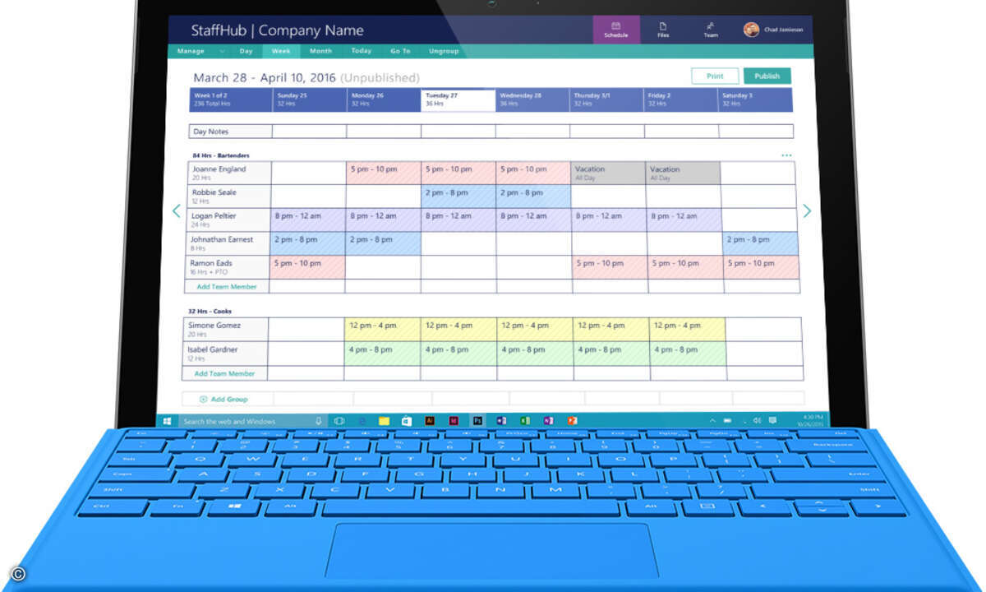Switch to Week view
Viewport: 986px width, 592px height.
pos(281,51)
